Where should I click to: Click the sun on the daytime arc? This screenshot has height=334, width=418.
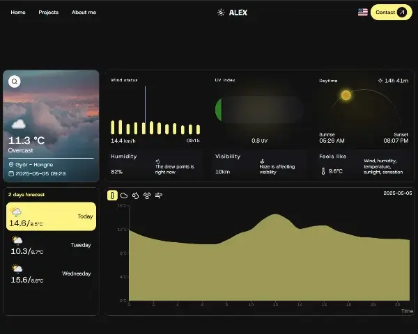point(346,95)
